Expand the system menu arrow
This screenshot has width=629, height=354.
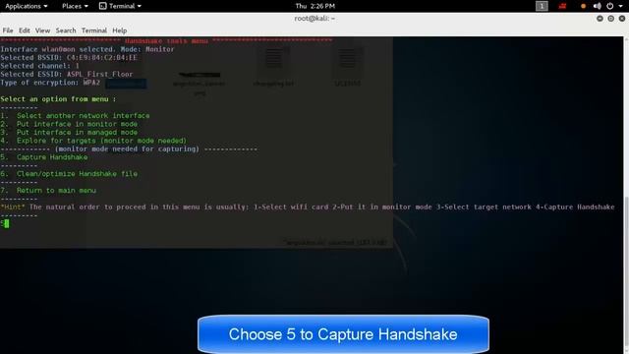click(620, 6)
